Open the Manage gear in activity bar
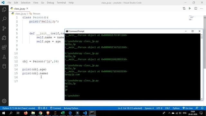 point(4,101)
